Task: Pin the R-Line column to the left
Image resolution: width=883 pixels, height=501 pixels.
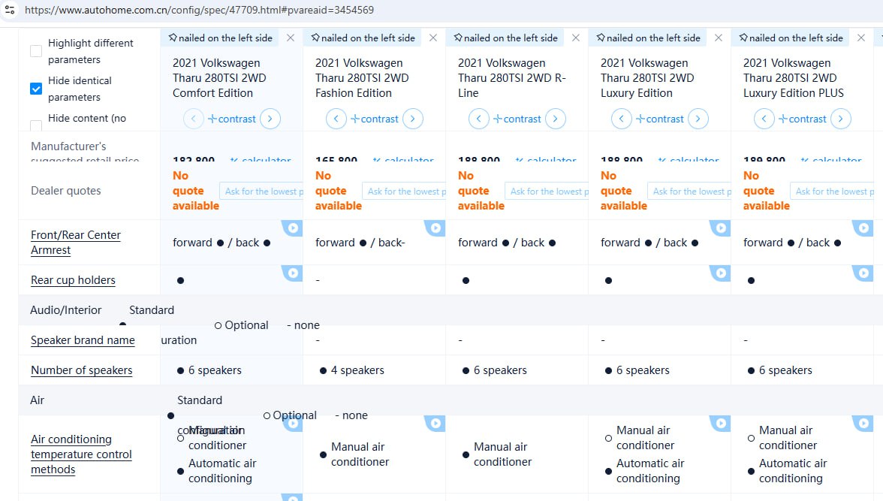Action: (506, 38)
